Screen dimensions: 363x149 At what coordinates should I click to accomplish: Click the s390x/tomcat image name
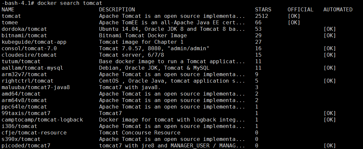click(21, 139)
